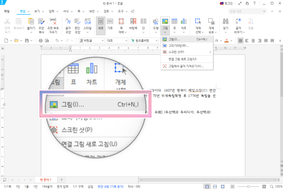Choose 그림에서 글자 가져오기(A)...
Screen dimensions: 283x189
(187, 66)
